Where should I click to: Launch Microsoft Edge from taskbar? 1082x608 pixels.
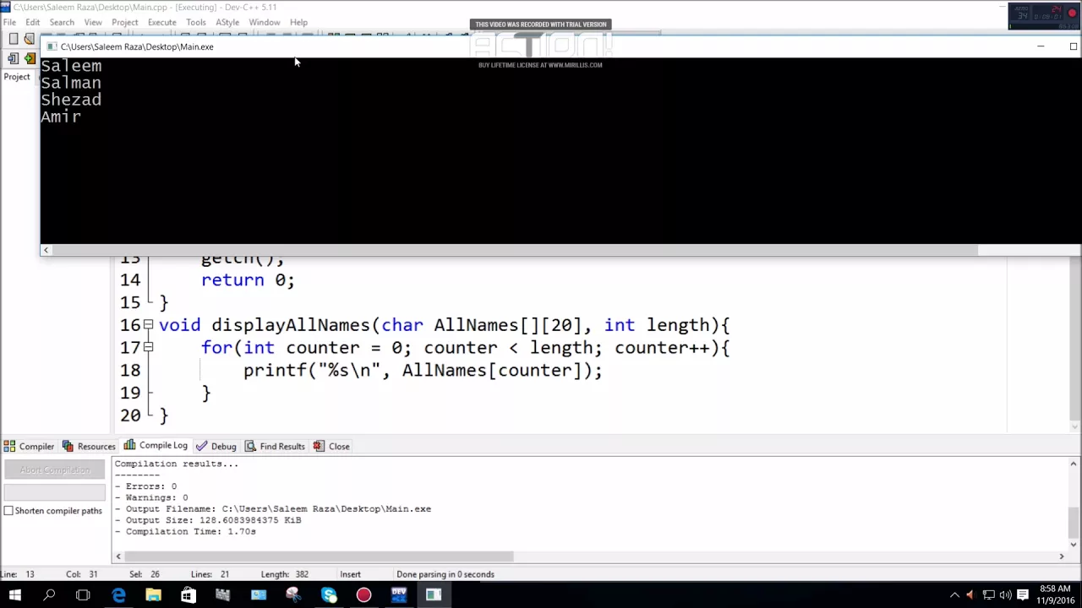pos(118,595)
